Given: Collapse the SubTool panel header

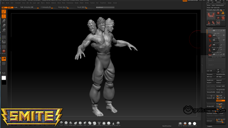Looking at the screenshot, I should click(x=210, y=28).
